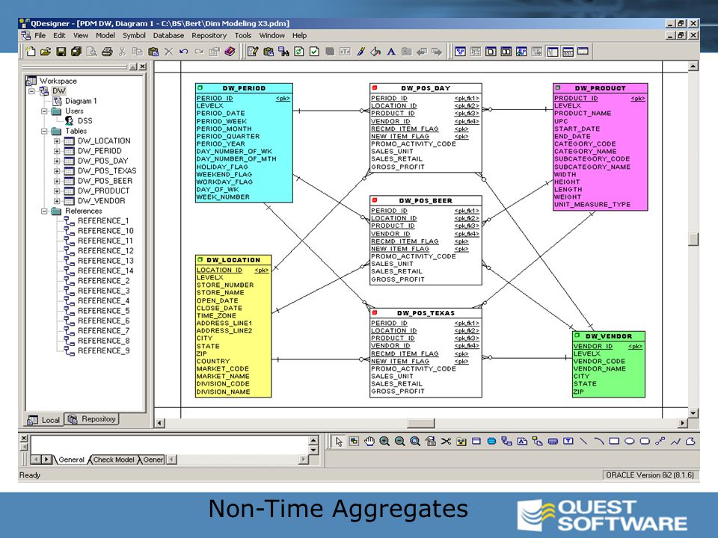Viewport: 718px width, 538px height.
Task: Select the Table tool in palette
Action: 476,442
